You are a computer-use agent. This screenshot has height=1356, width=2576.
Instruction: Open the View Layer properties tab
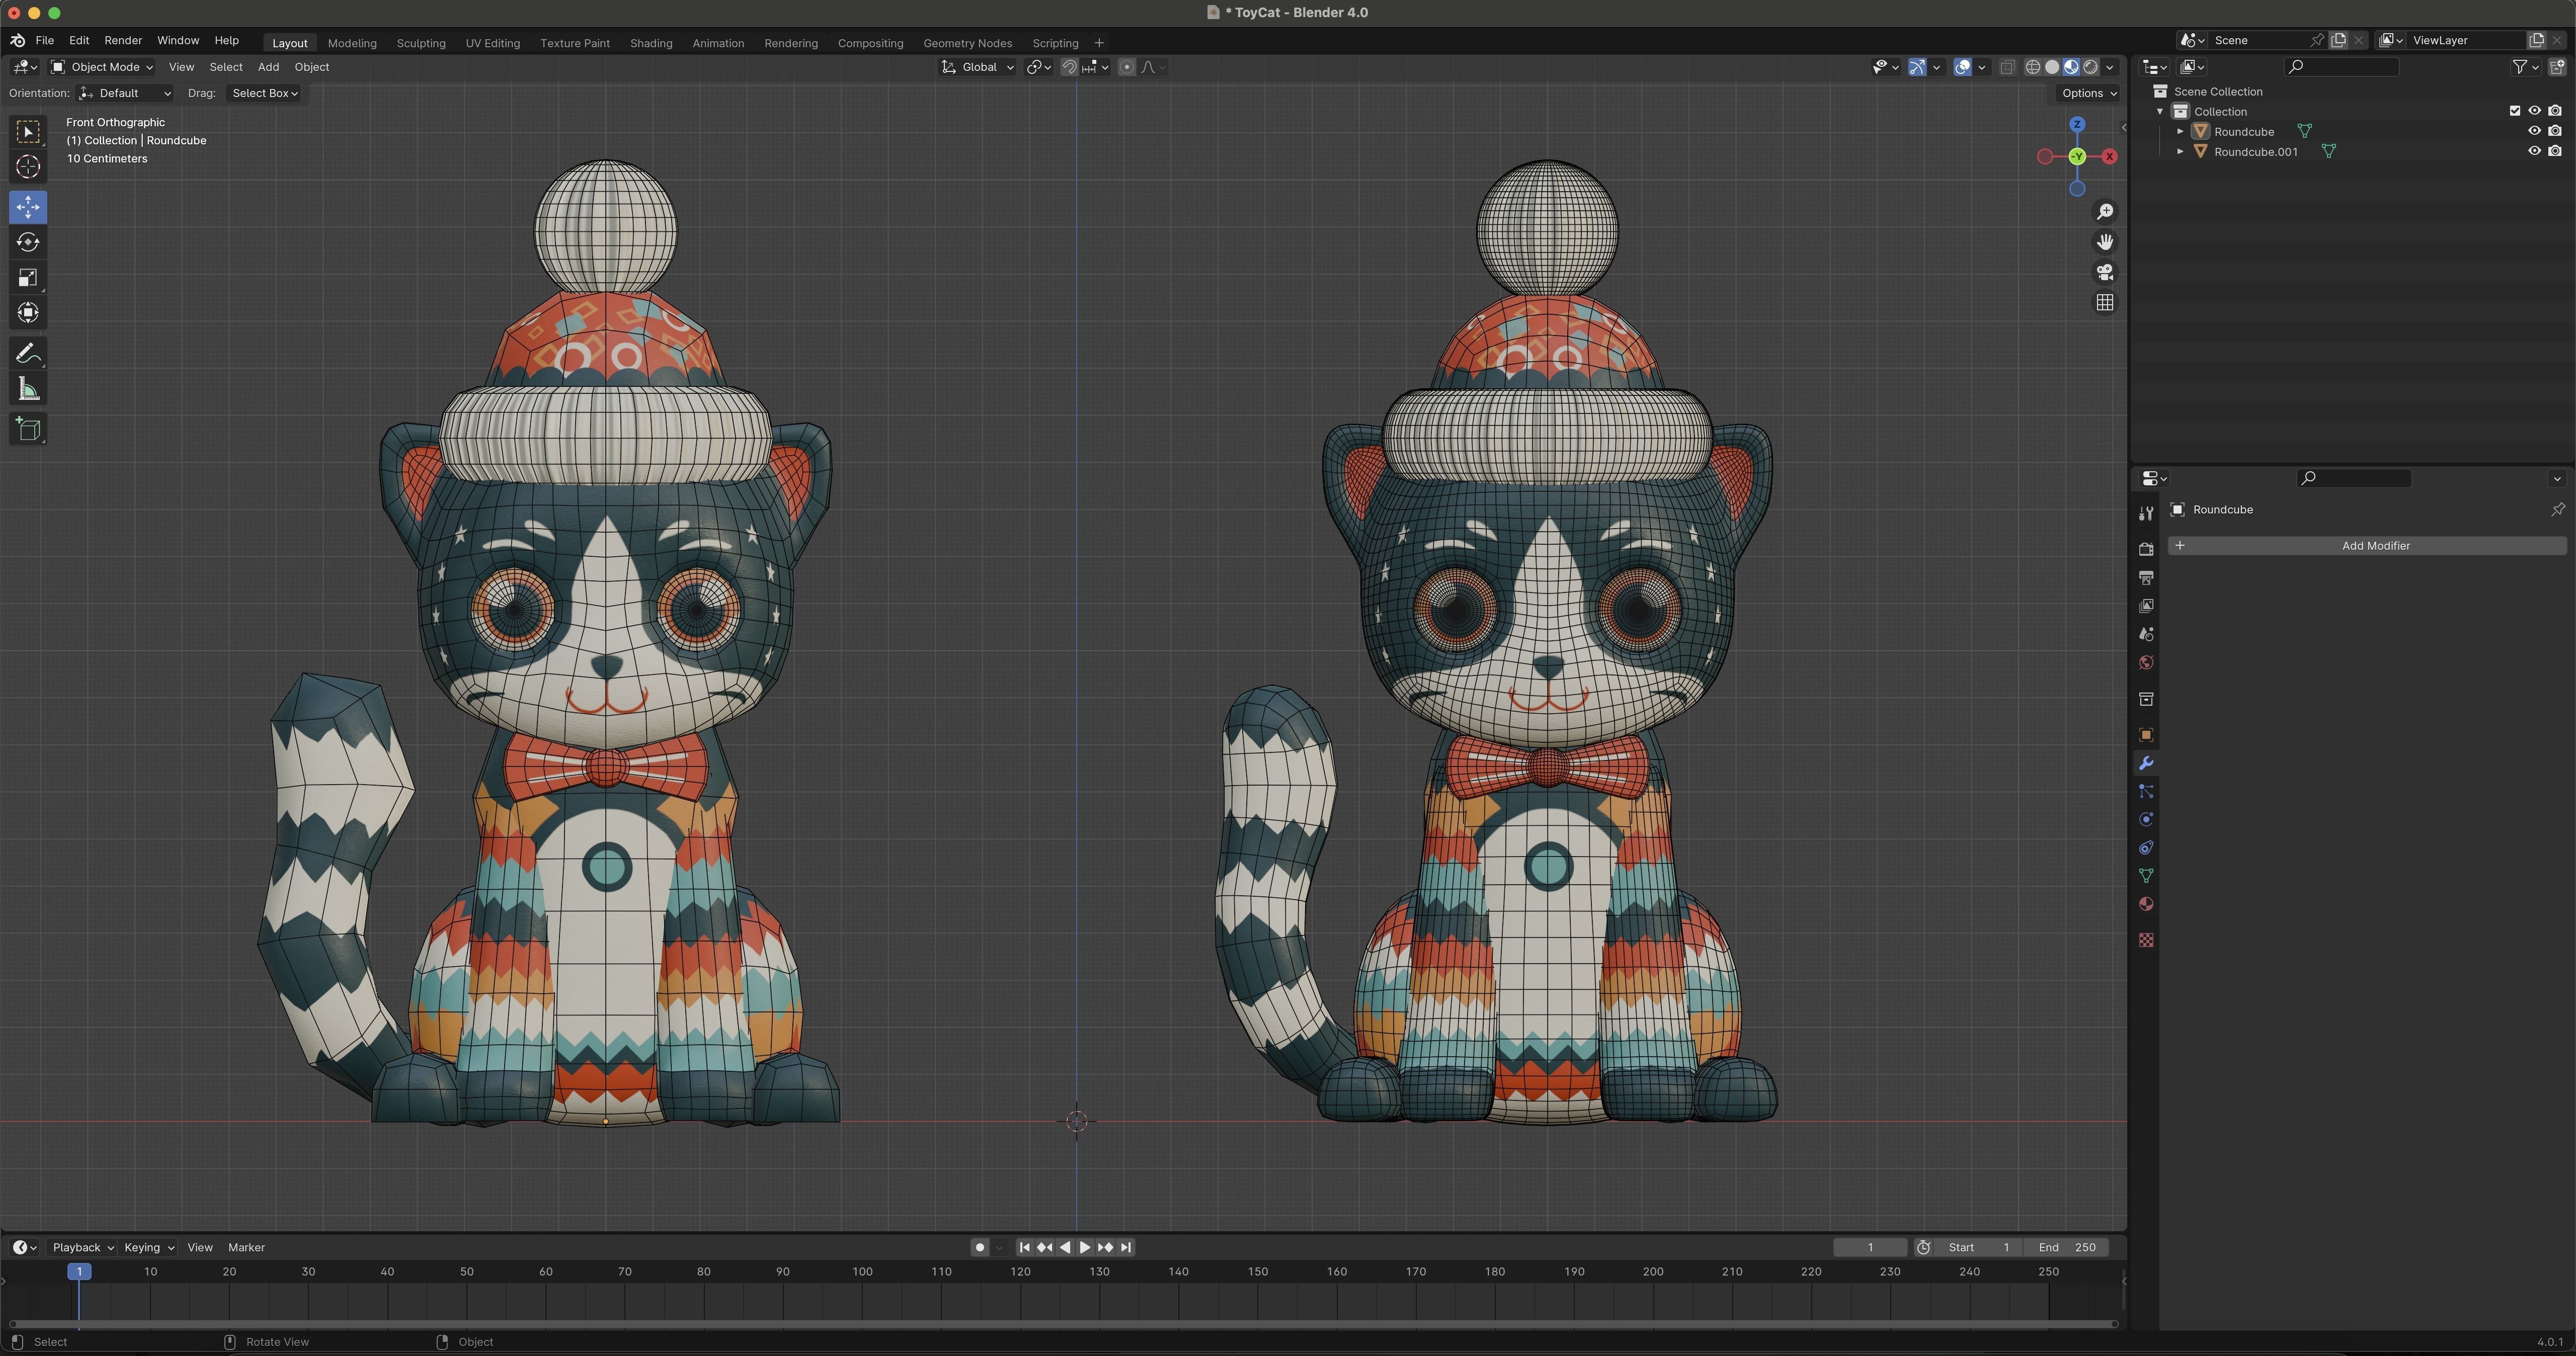coord(2146,606)
